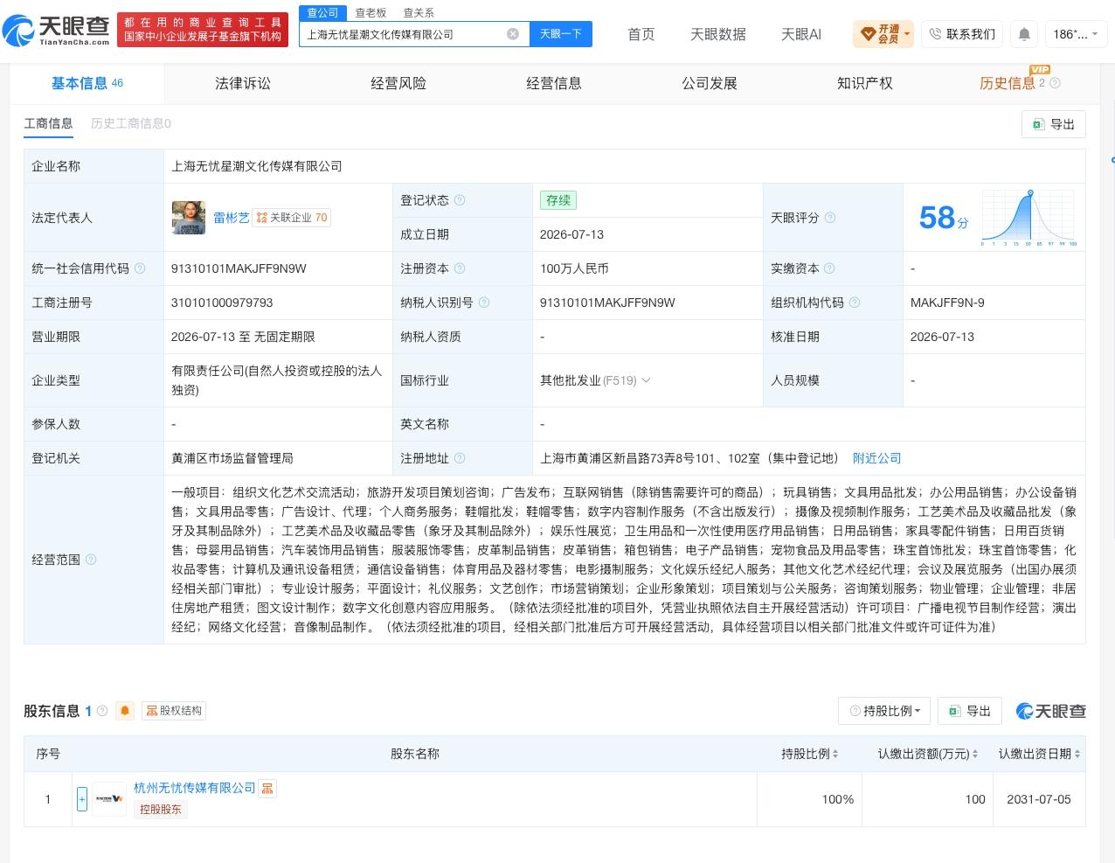Select 黄浦区市场监督管理局 registration authority

[232, 458]
